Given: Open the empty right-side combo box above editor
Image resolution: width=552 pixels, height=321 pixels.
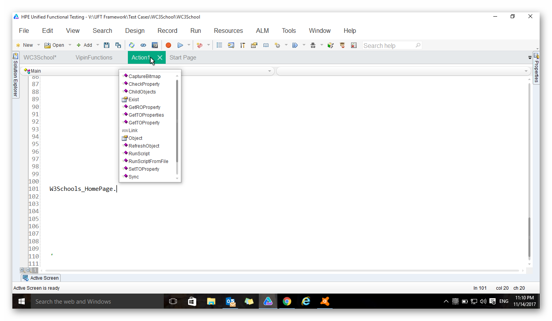Looking at the screenshot, I should [x=403, y=71].
